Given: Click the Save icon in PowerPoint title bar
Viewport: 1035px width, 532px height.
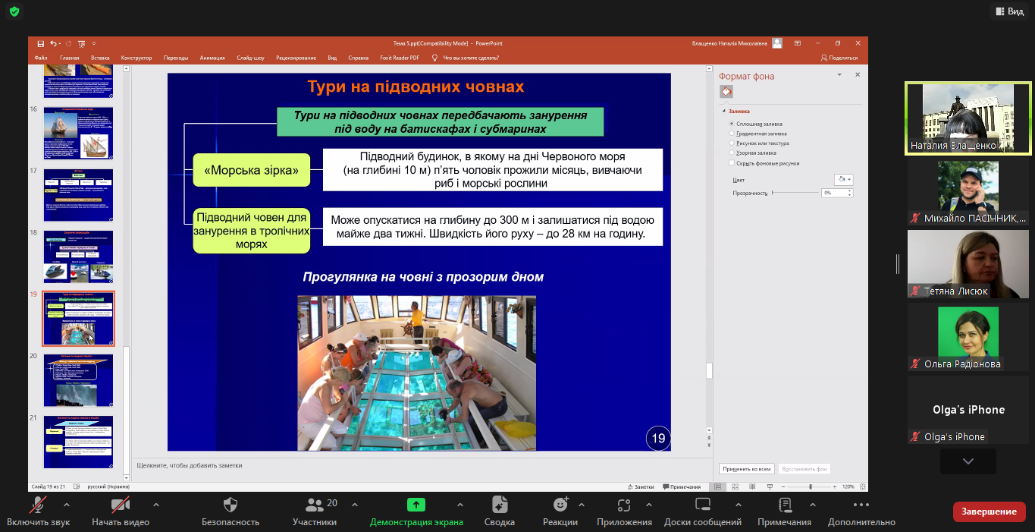Looking at the screenshot, I should tap(41, 43).
